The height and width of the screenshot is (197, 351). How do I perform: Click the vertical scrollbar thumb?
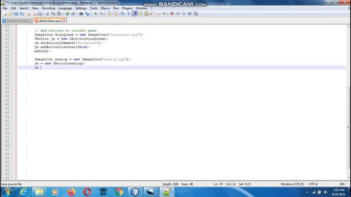pos(348,128)
